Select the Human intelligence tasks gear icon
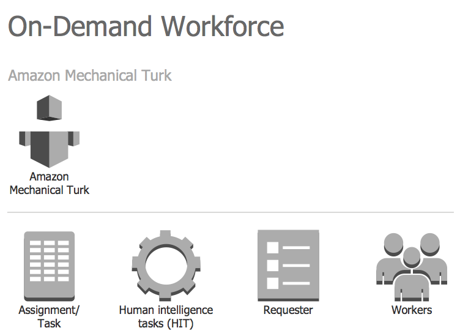The width and height of the screenshot is (460, 336). point(166,266)
